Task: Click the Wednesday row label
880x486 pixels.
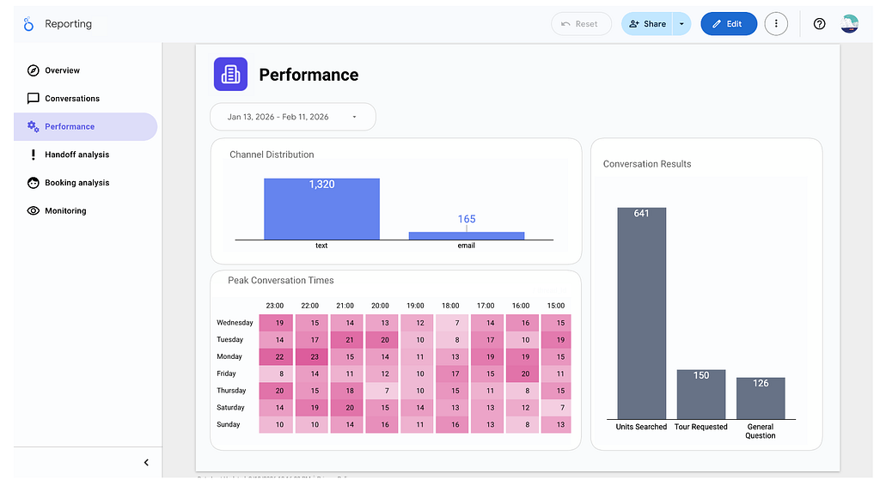Action: [x=235, y=322]
